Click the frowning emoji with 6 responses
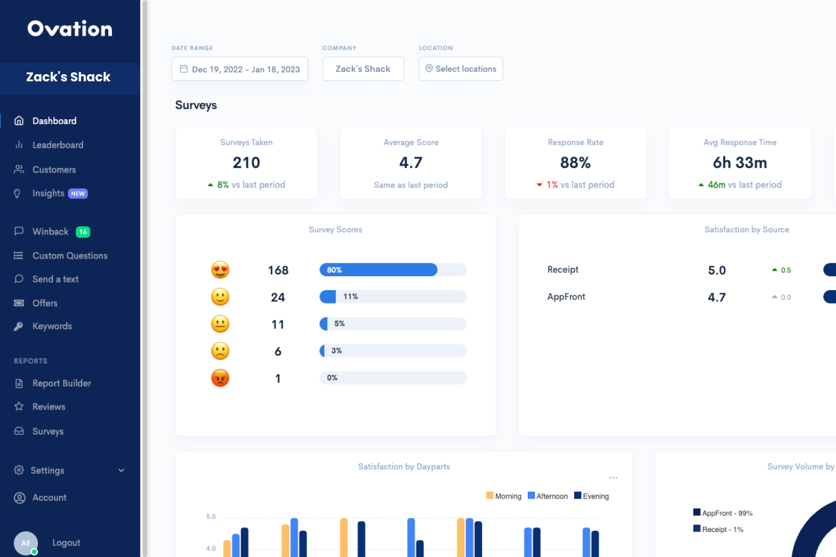 (220, 351)
